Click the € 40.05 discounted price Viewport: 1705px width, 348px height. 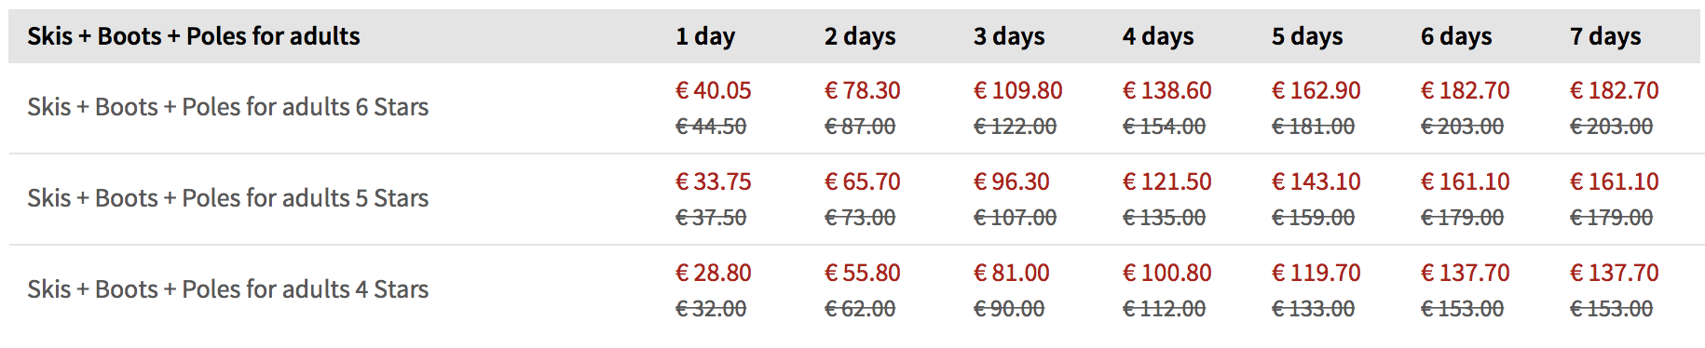point(714,90)
